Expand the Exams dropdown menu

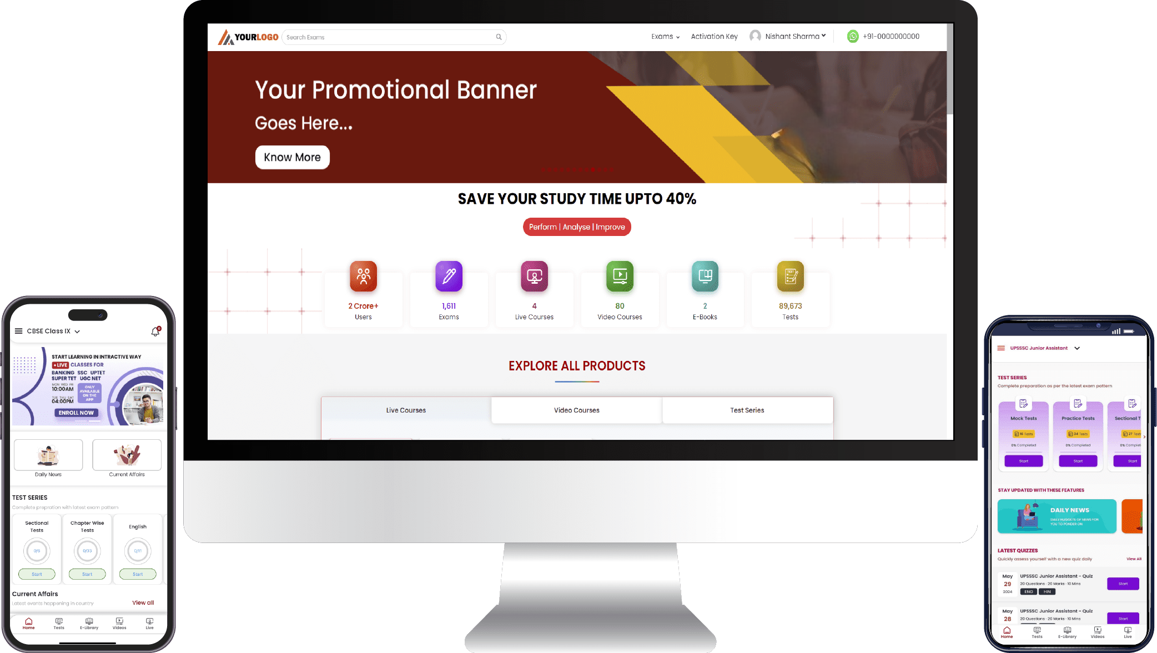(665, 36)
